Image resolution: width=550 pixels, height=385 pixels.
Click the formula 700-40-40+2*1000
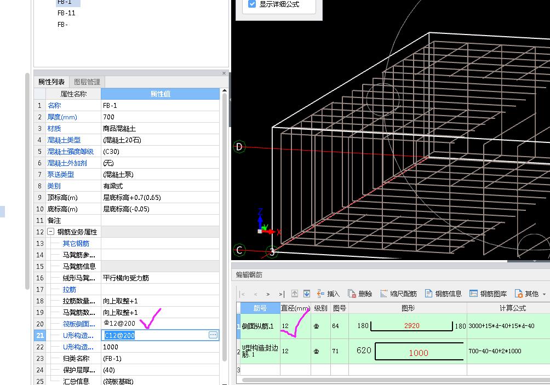click(495, 350)
